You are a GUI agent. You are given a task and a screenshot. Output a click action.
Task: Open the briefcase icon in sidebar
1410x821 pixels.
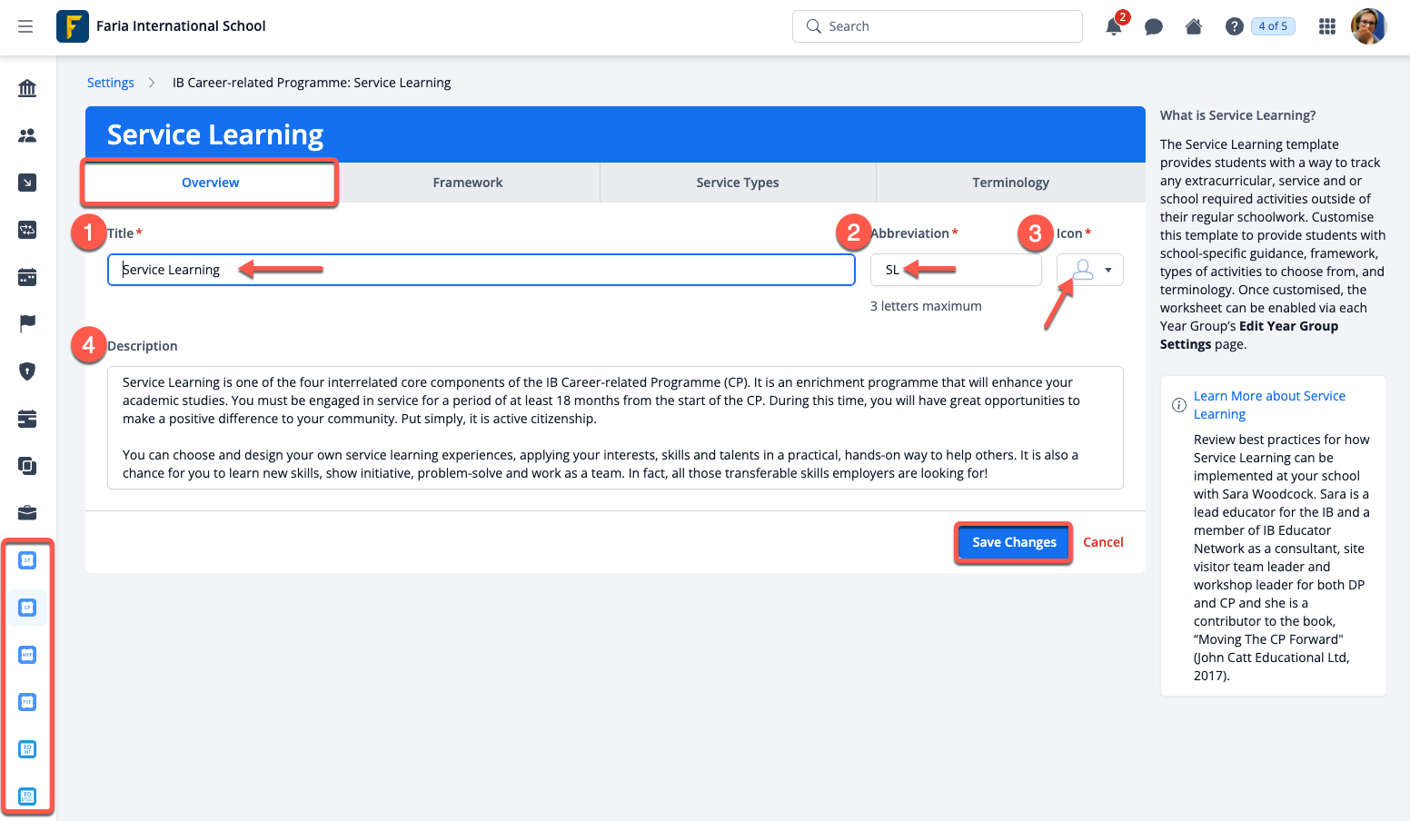(x=27, y=513)
